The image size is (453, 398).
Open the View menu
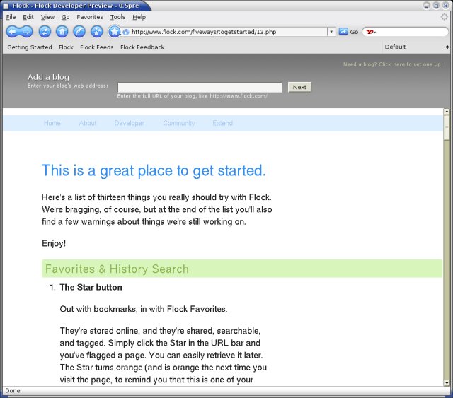tap(47, 17)
